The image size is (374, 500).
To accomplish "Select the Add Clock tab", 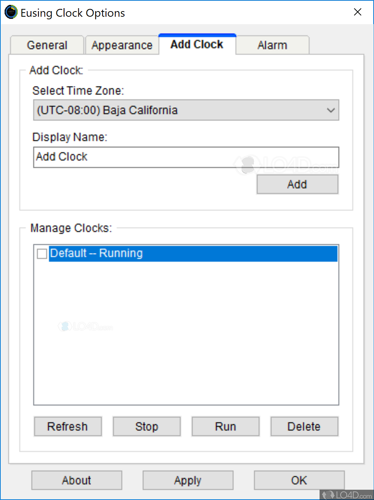I will 197,44.
